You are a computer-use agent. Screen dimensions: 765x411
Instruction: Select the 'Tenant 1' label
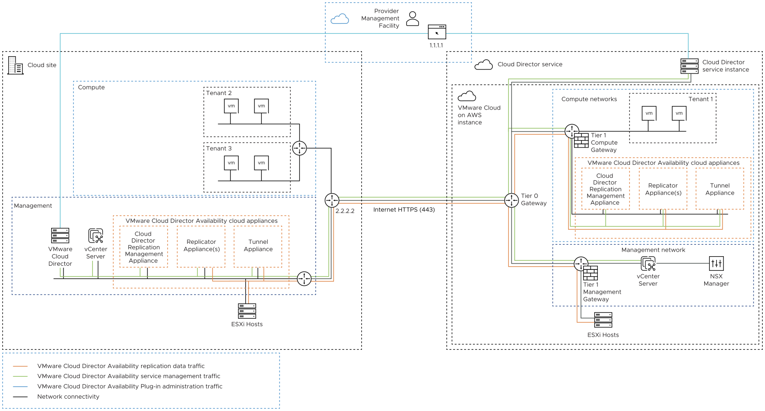click(x=701, y=99)
